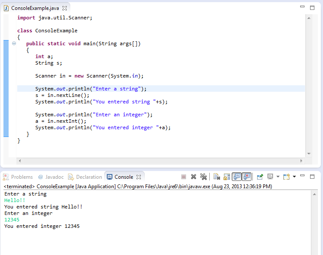This screenshot has width=323, height=255.
Task: Remove the launch with the X icon
Action: 193,177
